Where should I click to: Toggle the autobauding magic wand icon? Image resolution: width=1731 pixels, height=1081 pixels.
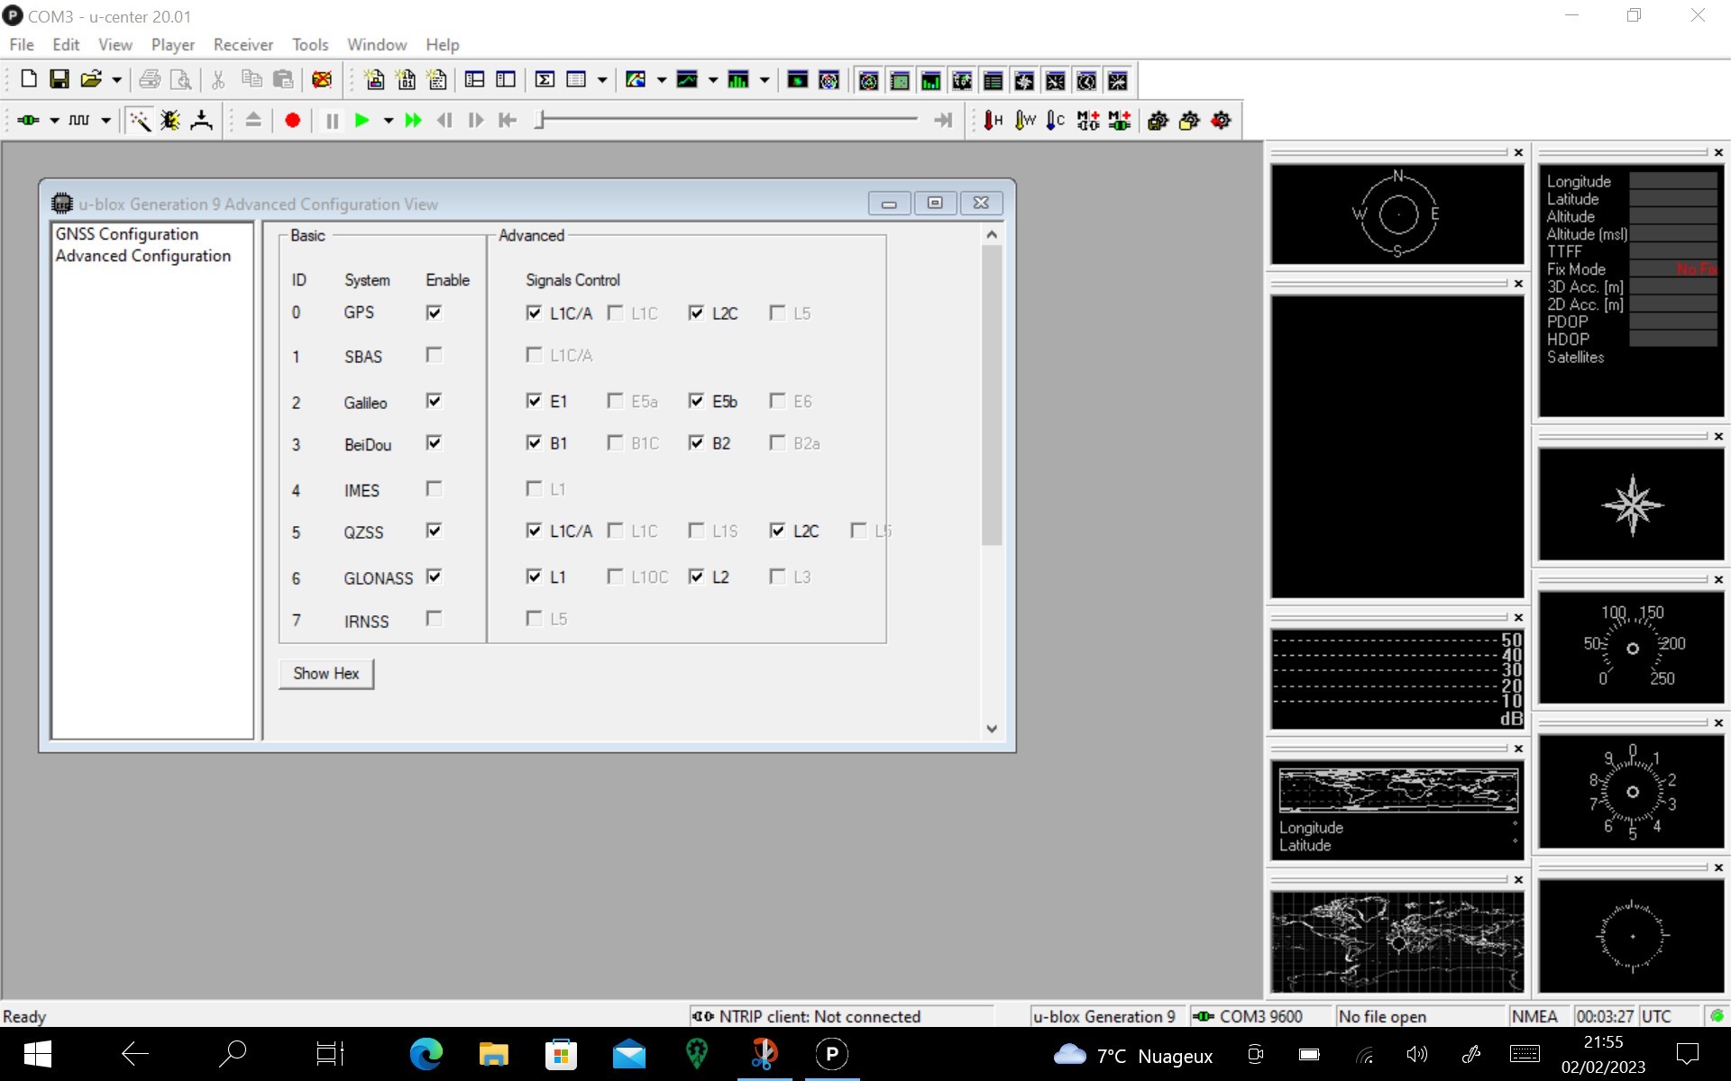pos(139,120)
